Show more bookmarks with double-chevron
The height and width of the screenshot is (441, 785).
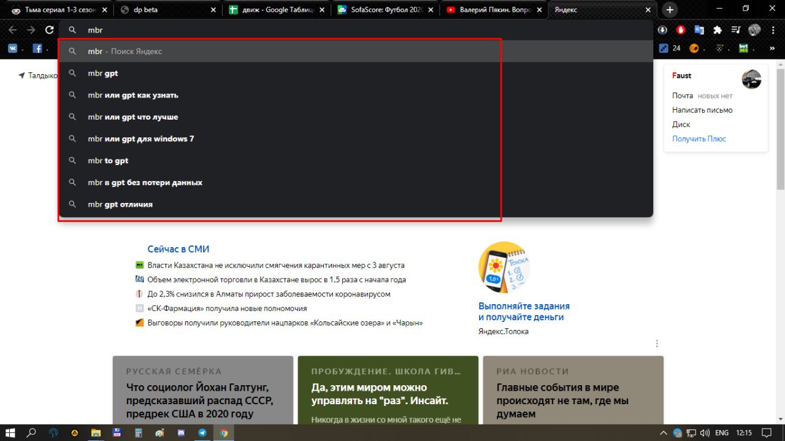click(x=772, y=48)
